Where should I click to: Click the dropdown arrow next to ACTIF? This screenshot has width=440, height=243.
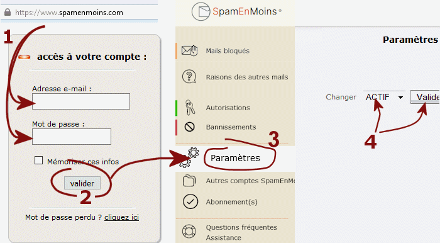(401, 98)
